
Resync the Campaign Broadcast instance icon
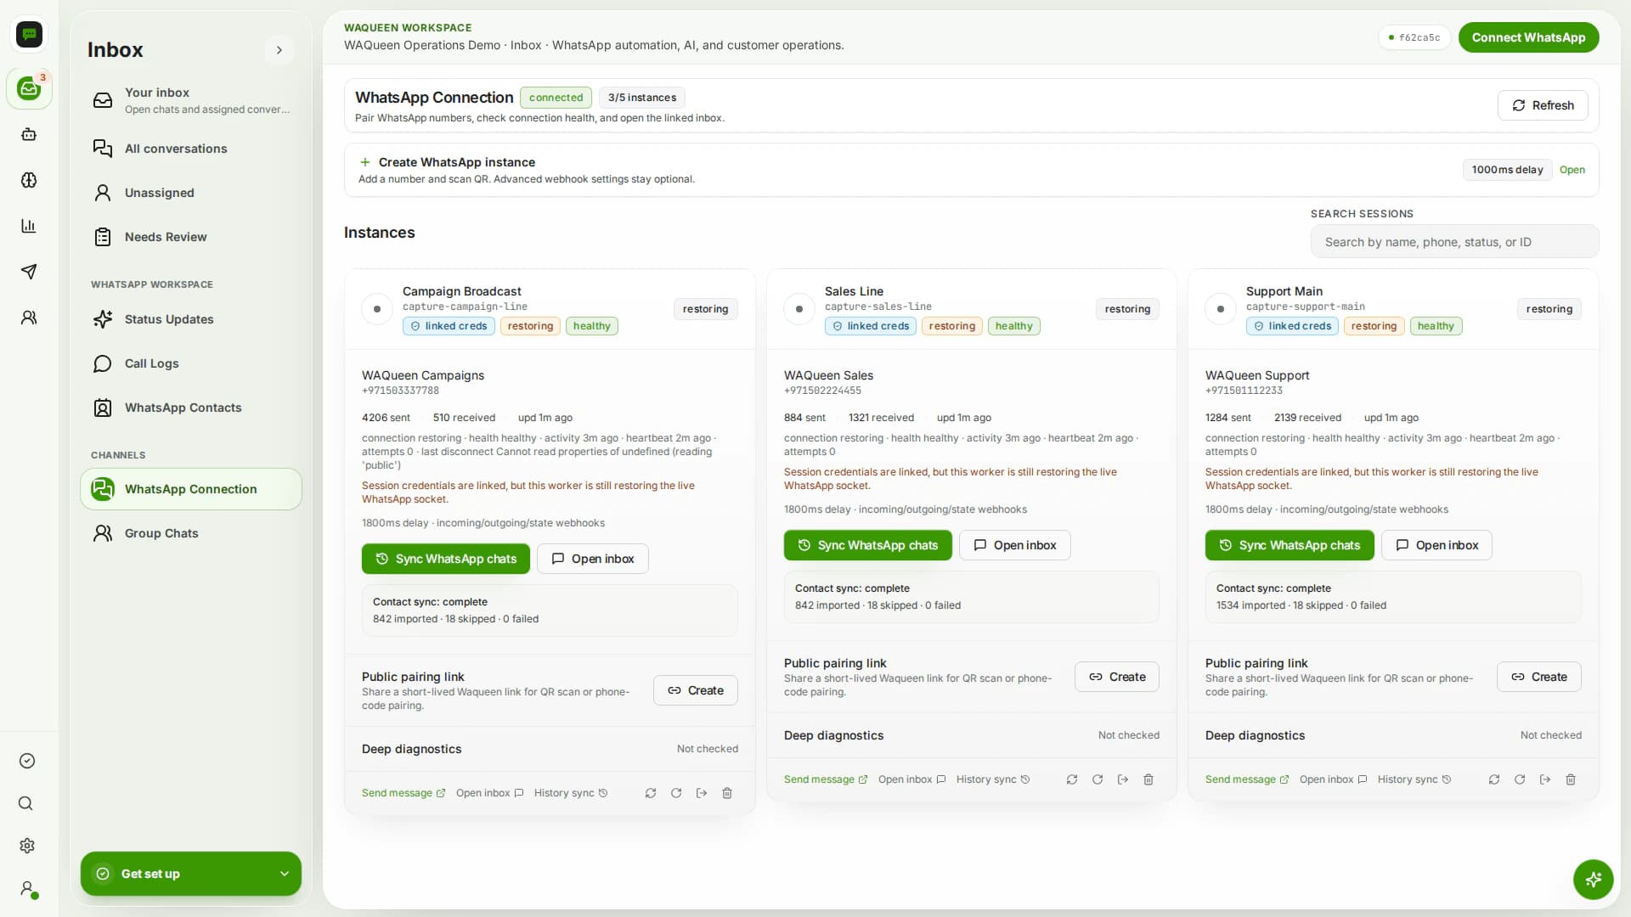pos(651,793)
